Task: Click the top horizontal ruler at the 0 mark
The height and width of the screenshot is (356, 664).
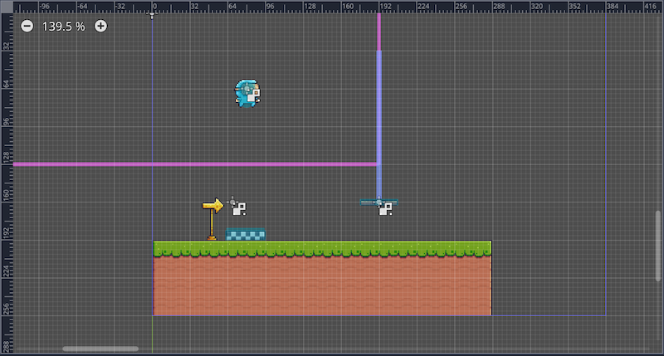Action: (x=153, y=6)
